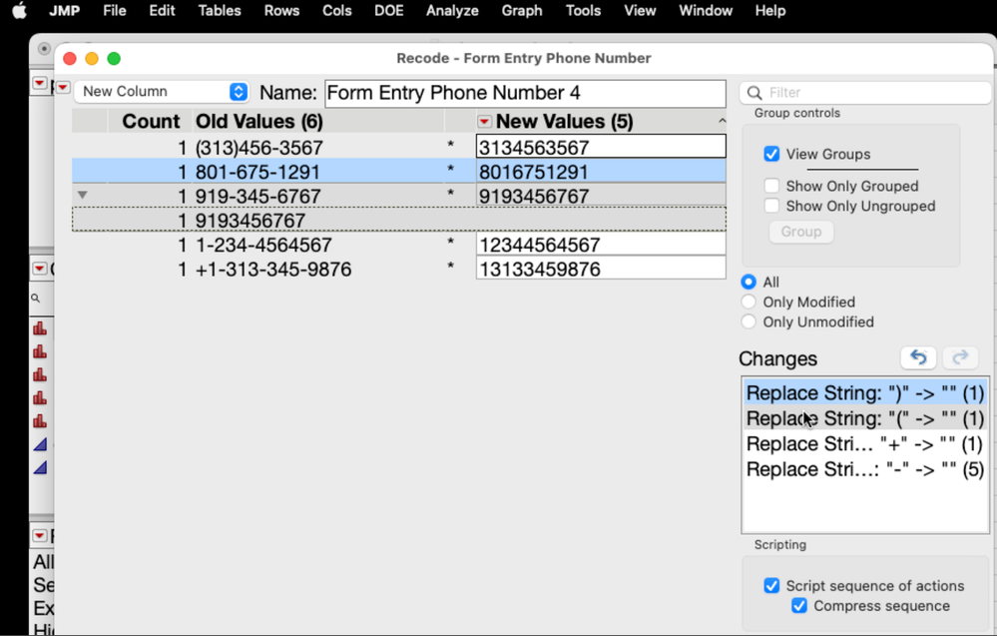Image resolution: width=997 pixels, height=636 pixels.
Task: Open the DOE menu
Action: pyautogui.click(x=388, y=11)
